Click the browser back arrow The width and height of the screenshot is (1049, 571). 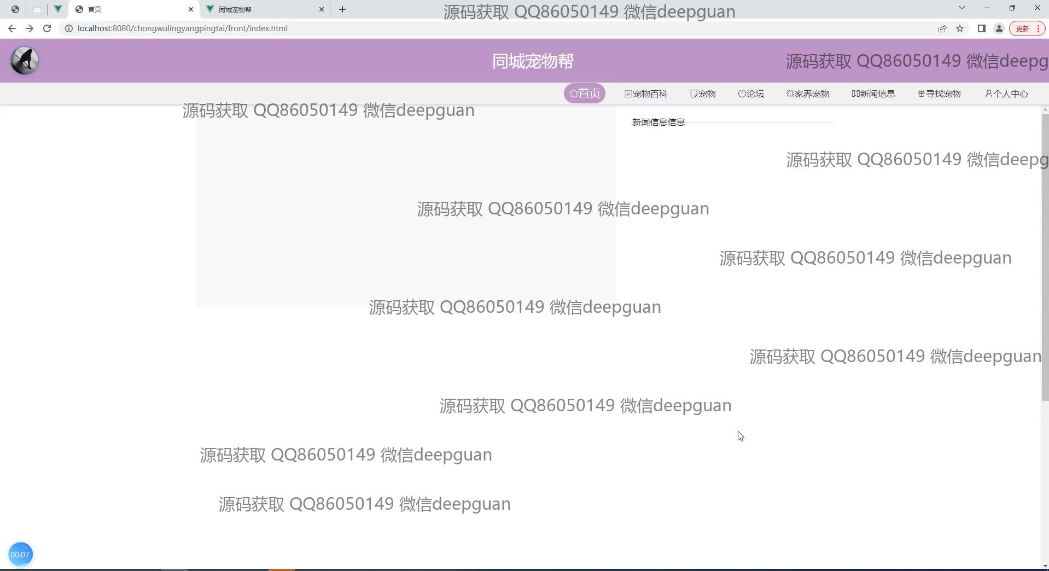12,28
